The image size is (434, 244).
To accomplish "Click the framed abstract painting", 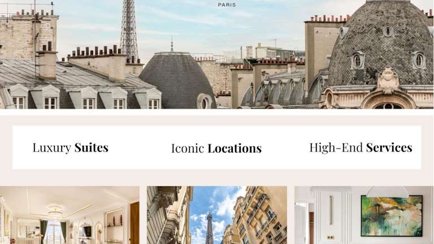I will (392, 216).
